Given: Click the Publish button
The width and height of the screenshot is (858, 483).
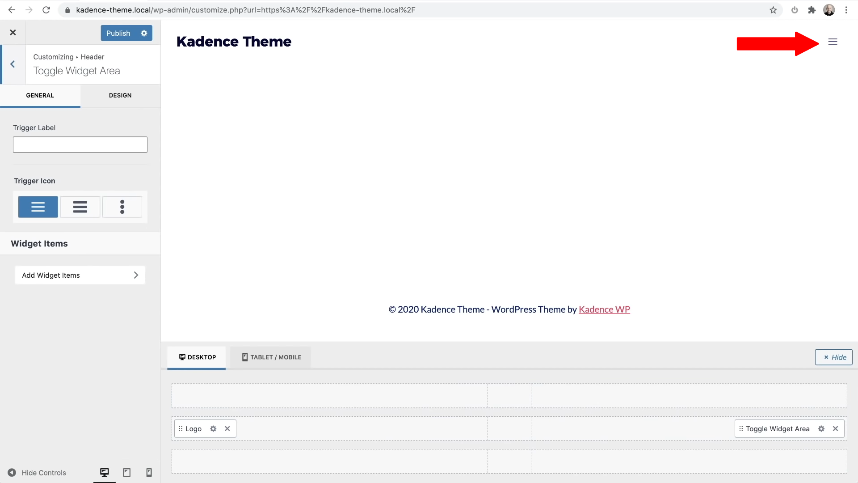Looking at the screenshot, I should click(118, 33).
